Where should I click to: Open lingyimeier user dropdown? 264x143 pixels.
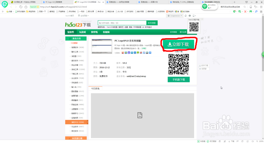point(175,16)
